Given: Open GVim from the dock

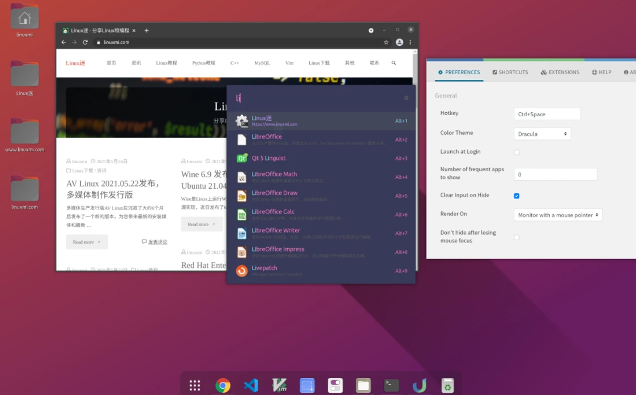Looking at the screenshot, I should point(279,385).
